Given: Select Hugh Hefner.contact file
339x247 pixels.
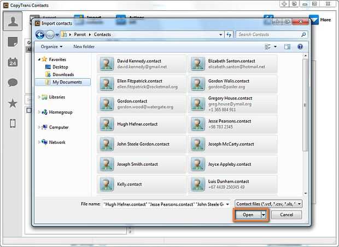Looking at the screenshot, I should pyautogui.click(x=142, y=124).
